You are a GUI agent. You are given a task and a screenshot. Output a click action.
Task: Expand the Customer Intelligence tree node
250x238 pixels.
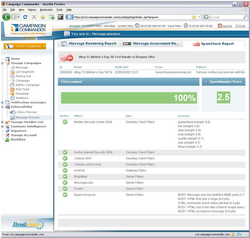2,127
